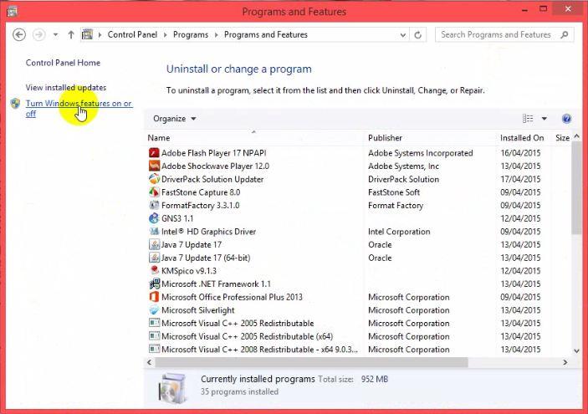Click publisher Intel Corporation cell

click(399, 232)
